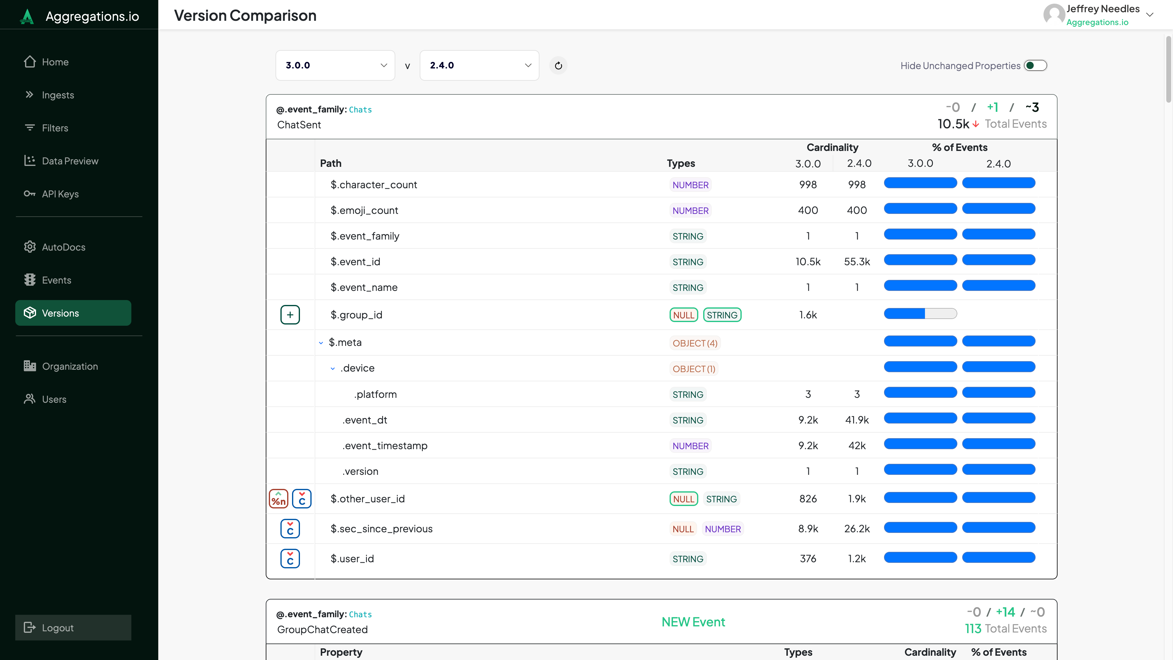
Task: Open the 3.0.0 version dropdown
Action: [335, 66]
